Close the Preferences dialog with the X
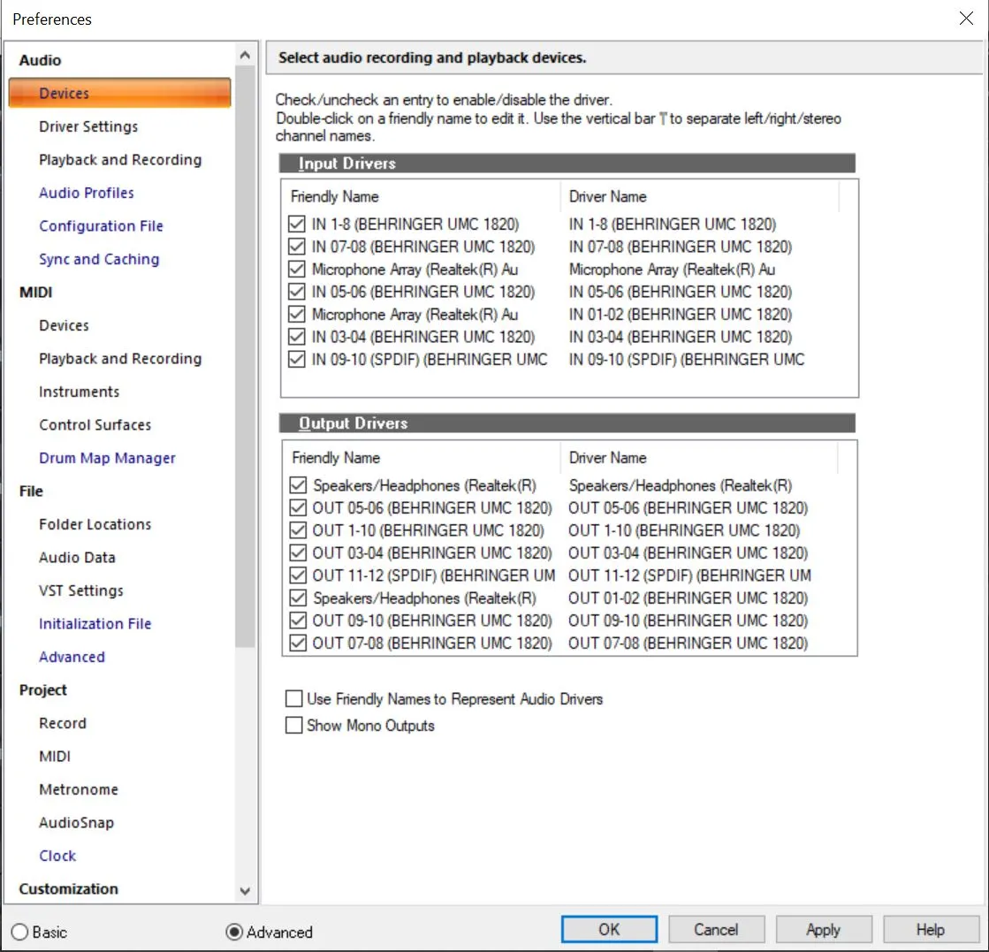The width and height of the screenshot is (989, 952). [966, 19]
